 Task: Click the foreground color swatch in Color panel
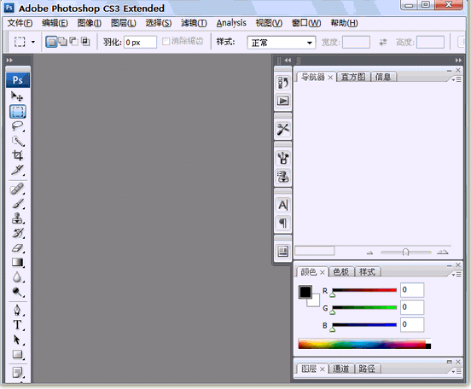(x=305, y=292)
